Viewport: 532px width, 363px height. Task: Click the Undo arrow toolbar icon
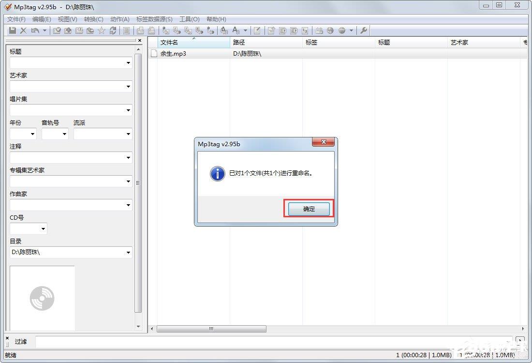tap(35, 30)
